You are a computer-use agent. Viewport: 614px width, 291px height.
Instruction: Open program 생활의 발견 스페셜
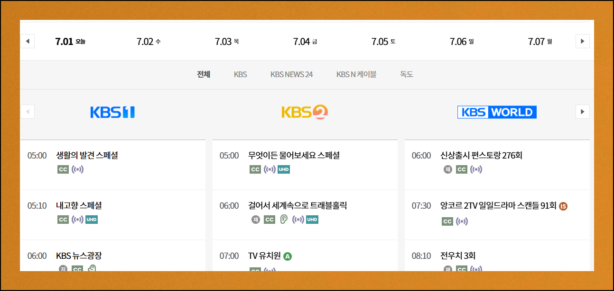(87, 155)
